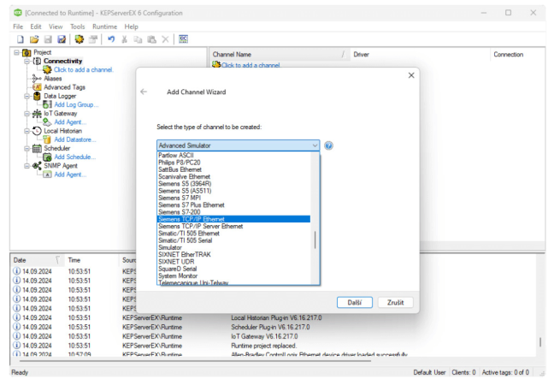This screenshot has width=554, height=385.
Task: Click the Undo arrow icon
Action: (111, 39)
